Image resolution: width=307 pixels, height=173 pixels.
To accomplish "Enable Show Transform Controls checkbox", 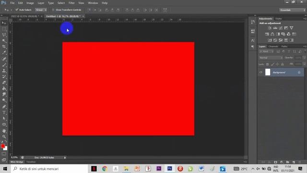I will [53, 10].
